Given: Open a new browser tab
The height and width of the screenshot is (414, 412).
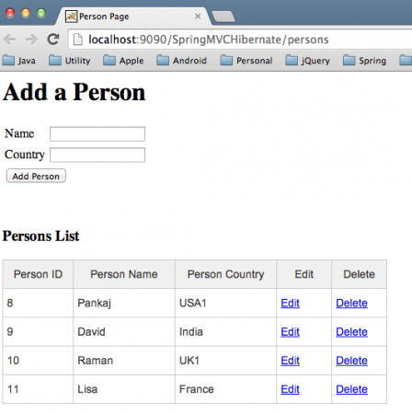Looking at the screenshot, I should (x=223, y=17).
